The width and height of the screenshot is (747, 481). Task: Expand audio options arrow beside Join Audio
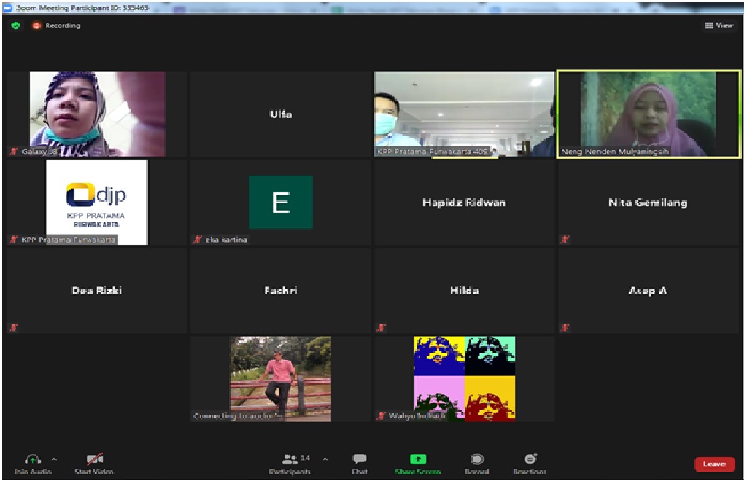pos(53,459)
